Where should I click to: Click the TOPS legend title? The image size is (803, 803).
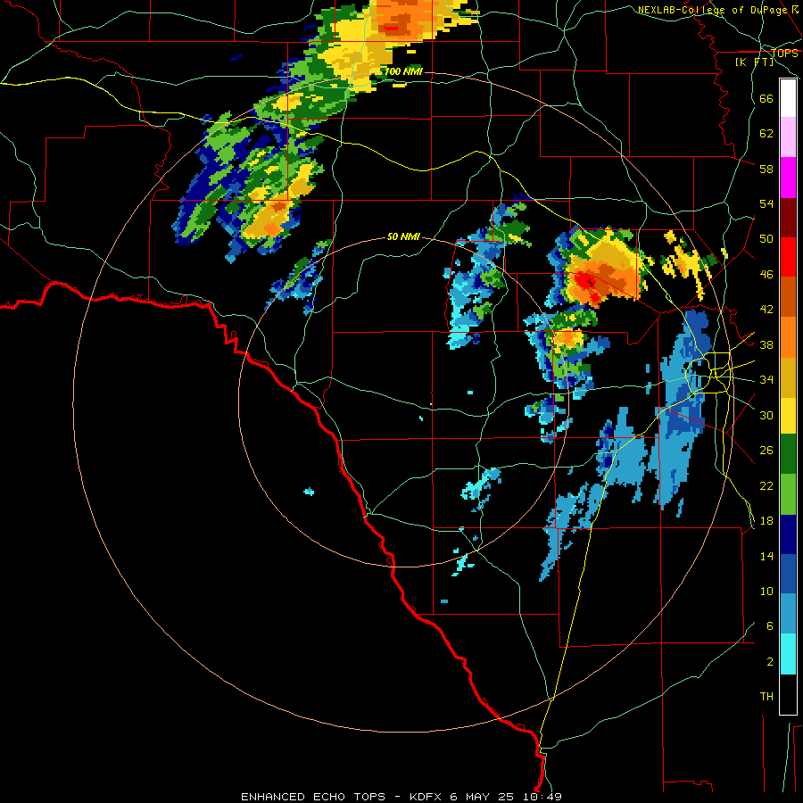click(784, 53)
